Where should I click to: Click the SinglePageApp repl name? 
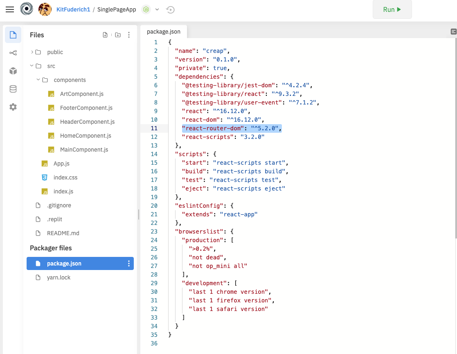[117, 10]
